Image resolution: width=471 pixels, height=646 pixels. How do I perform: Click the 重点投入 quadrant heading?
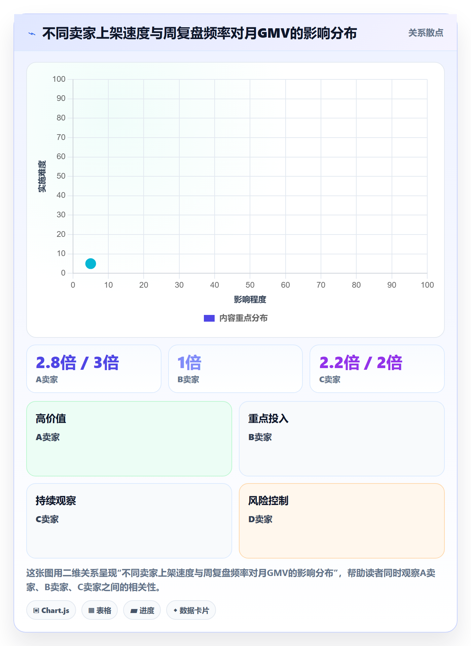click(268, 419)
